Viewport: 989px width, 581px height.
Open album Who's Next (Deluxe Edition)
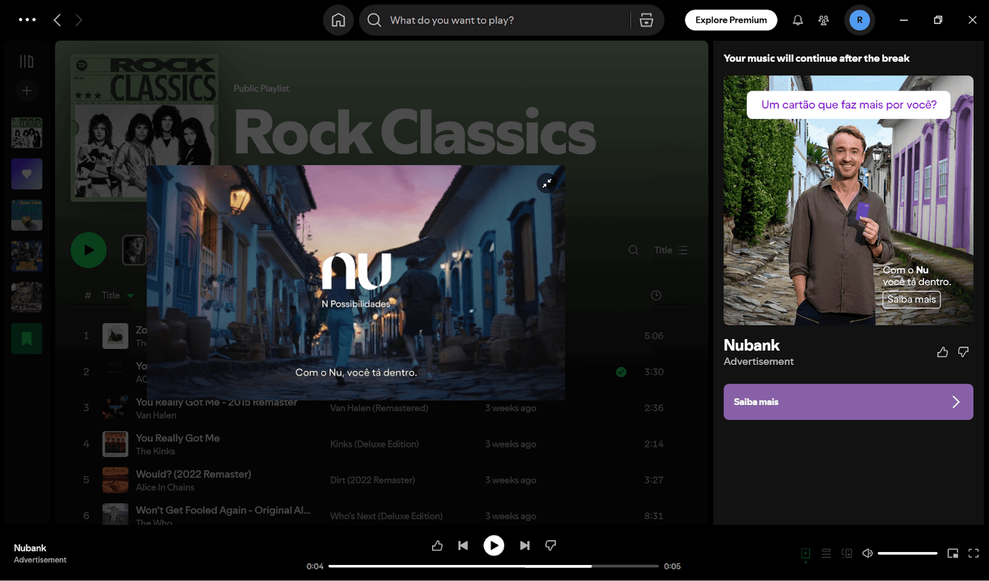tap(386, 516)
